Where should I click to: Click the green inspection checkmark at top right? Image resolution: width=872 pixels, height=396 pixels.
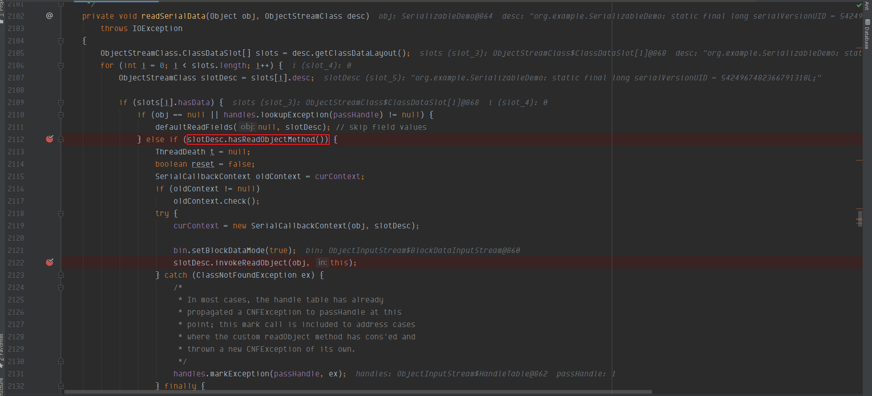[x=859, y=5]
